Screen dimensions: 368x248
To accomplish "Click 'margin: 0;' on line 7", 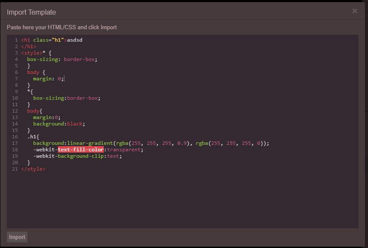I will tap(48, 79).
